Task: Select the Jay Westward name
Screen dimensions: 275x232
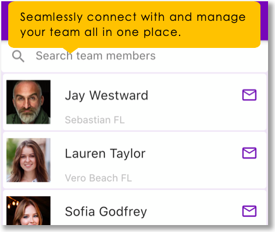Action: (x=107, y=96)
